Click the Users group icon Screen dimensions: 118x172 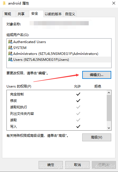pyautogui.click(x=10, y=60)
